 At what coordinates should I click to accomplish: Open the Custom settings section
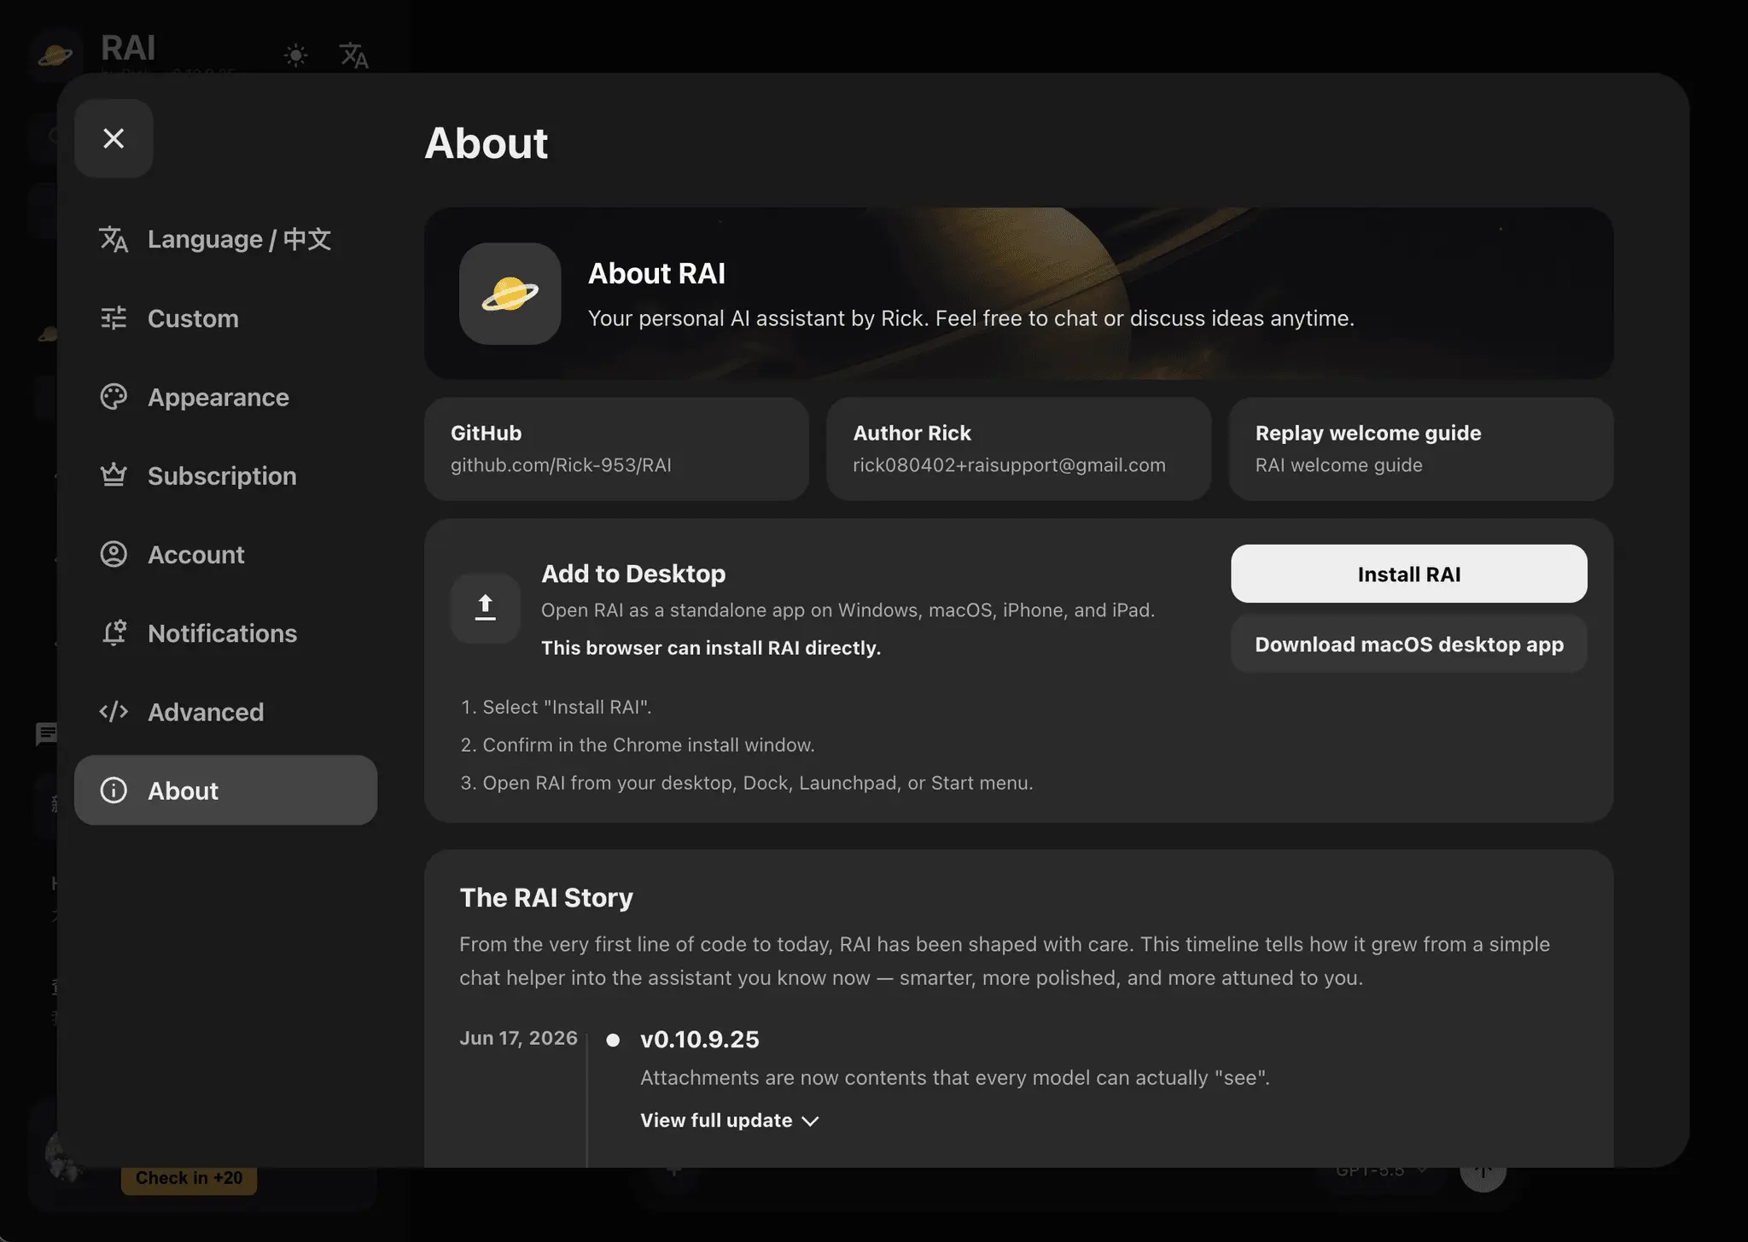[x=225, y=318]
